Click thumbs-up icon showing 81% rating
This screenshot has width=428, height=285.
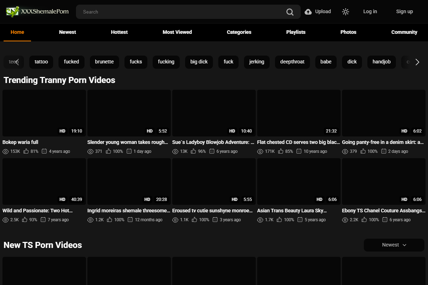click(26, 151)
